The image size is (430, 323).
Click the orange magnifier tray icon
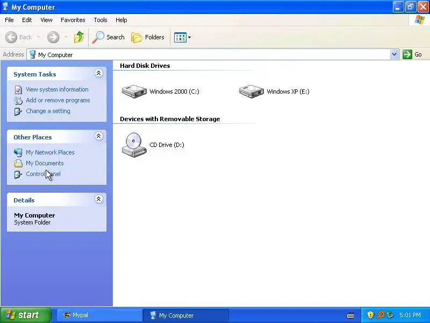point(381,315)
